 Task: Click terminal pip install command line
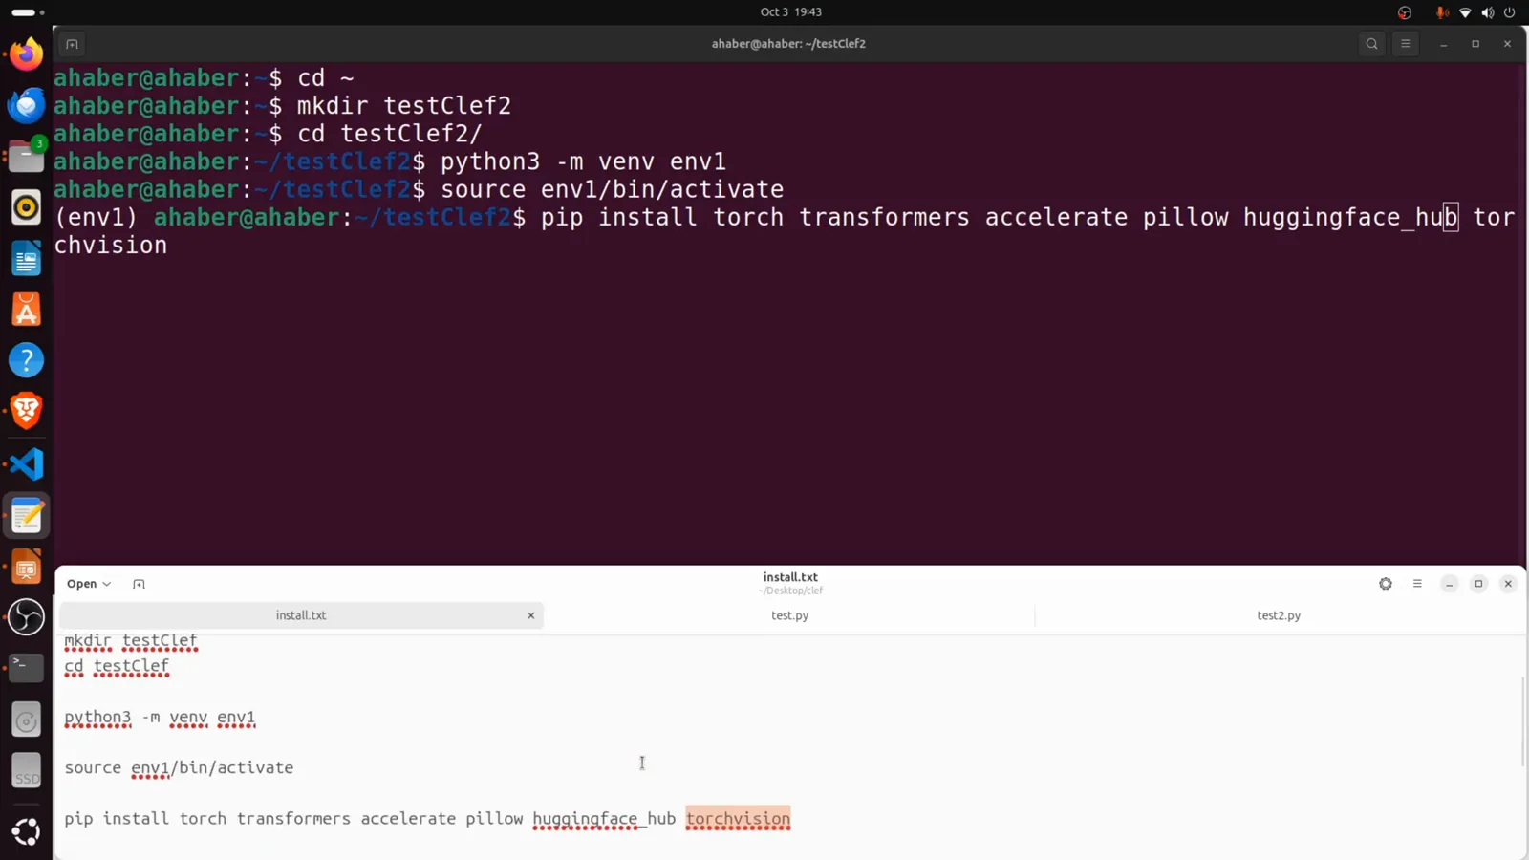click(x=784, y=230)
